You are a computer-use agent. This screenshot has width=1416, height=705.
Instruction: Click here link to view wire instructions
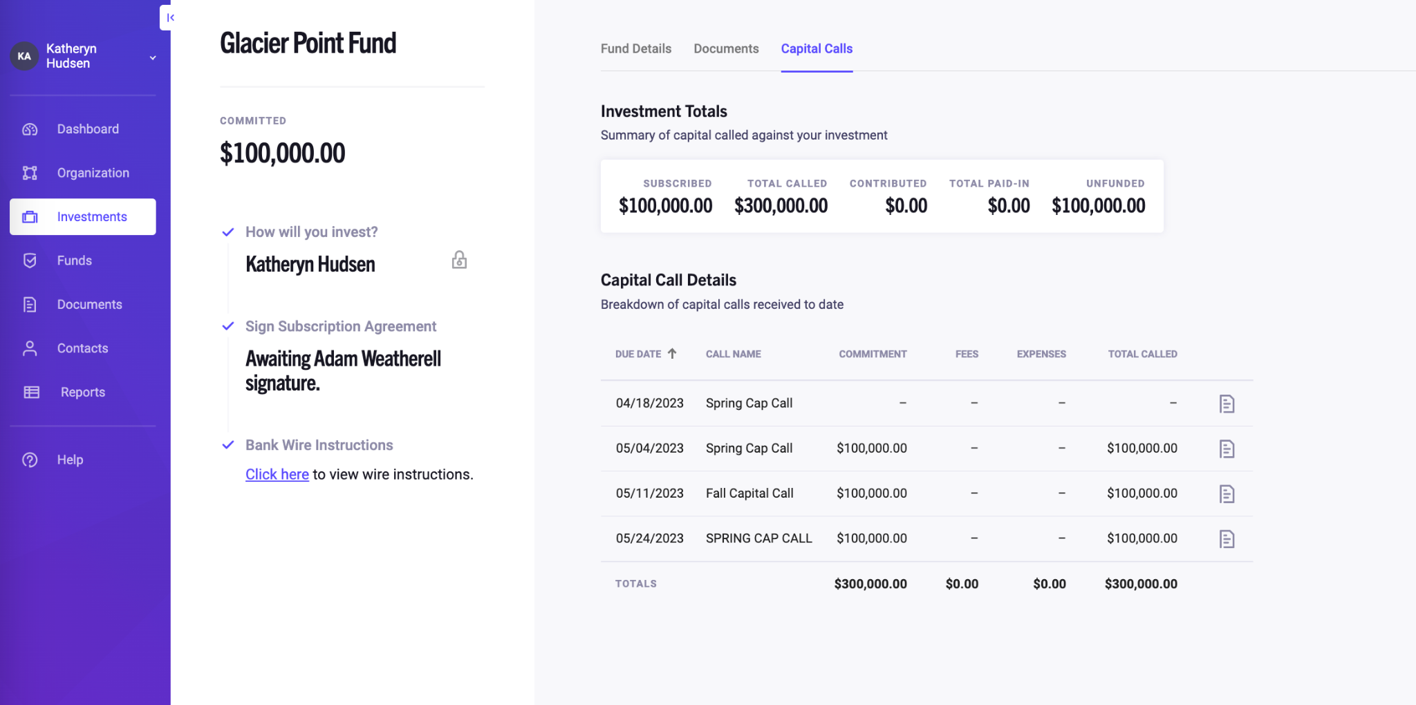(x=277, y=474)
